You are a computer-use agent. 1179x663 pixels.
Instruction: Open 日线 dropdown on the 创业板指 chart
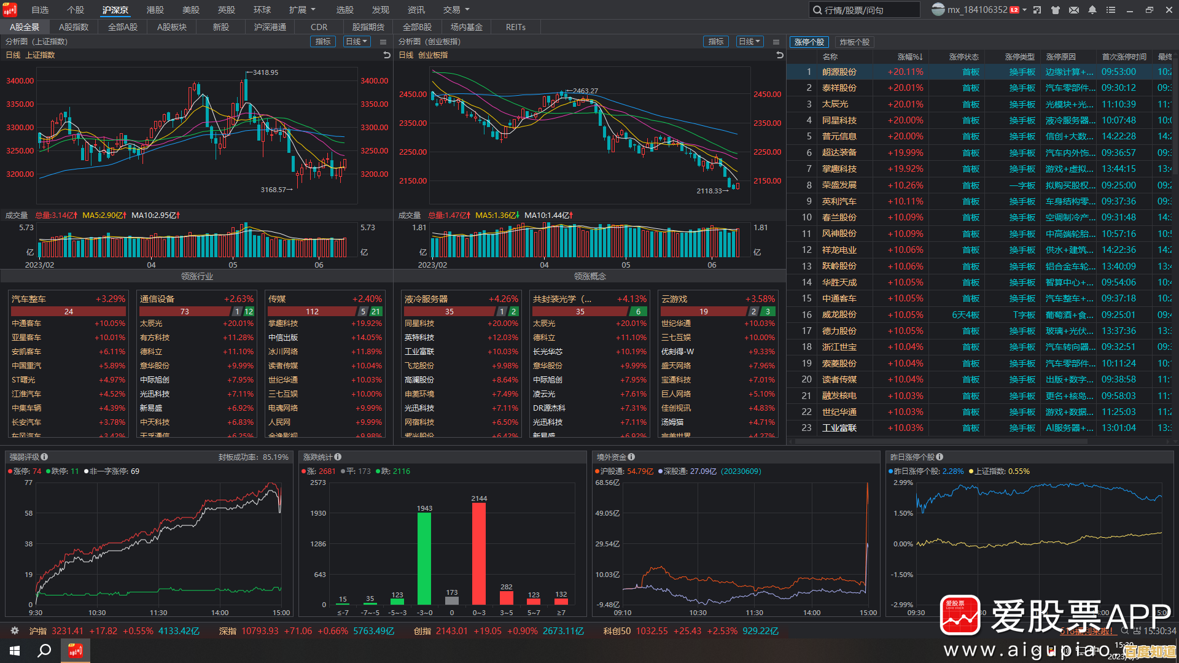point(750,42)
